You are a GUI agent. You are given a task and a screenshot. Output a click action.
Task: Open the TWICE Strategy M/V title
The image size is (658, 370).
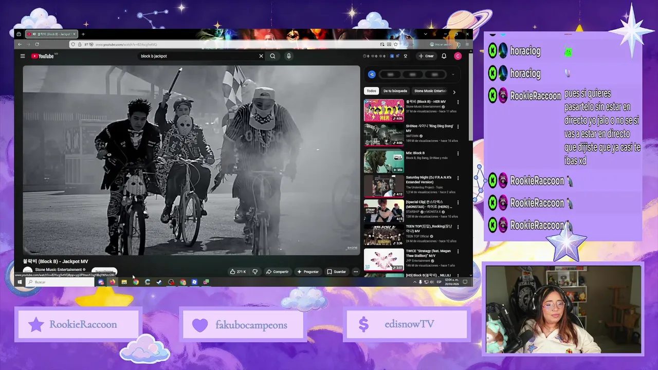click(428, 253)
